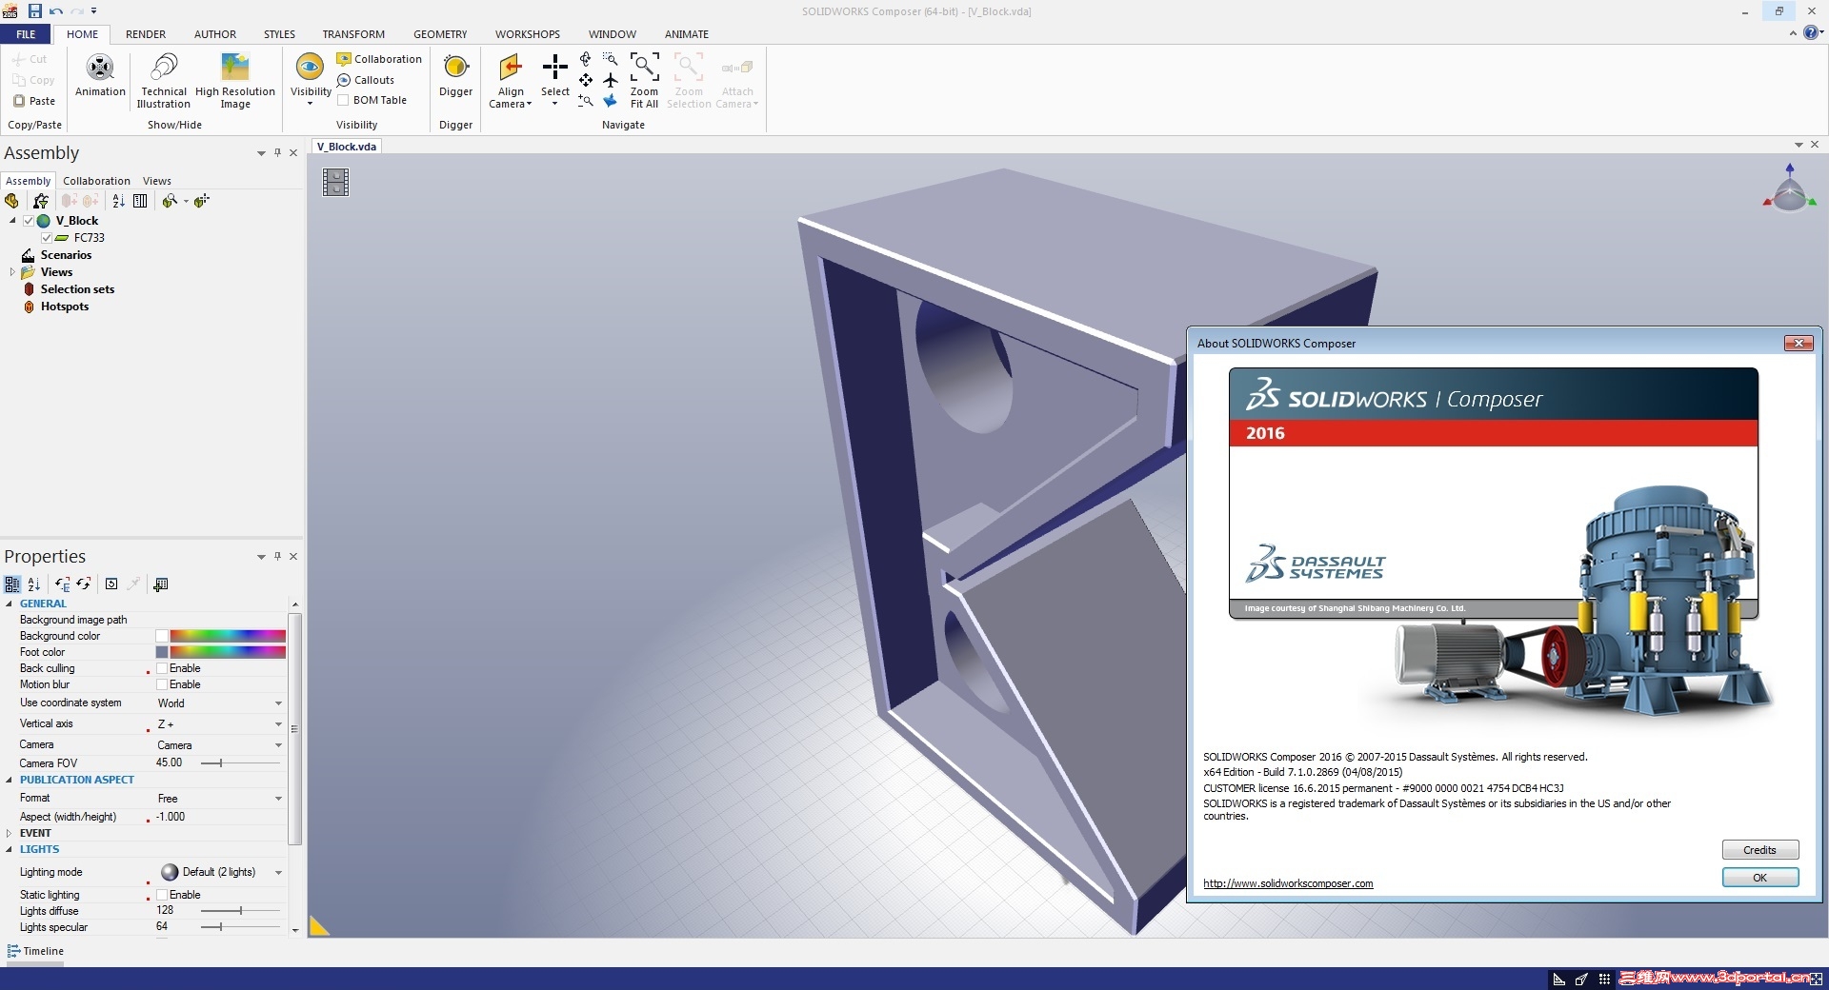This screenshot has height=990, width=1829.
Task: Click the Properties manage columns icon
Action: point(161,584)
